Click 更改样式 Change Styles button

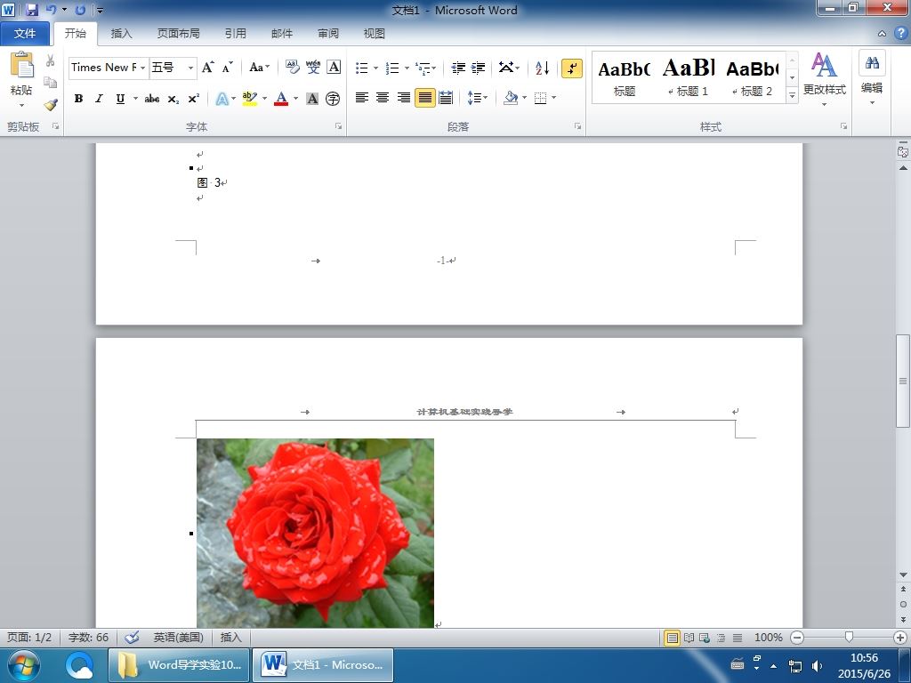click(x=825, y=79)
